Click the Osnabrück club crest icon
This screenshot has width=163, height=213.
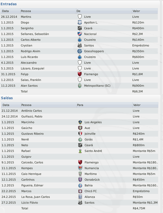(80, 180)
